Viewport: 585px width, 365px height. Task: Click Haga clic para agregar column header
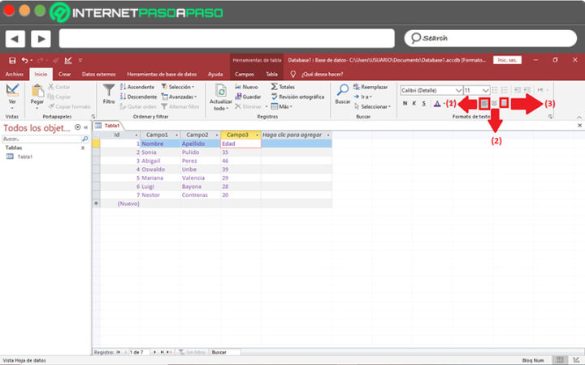(297, 135)
